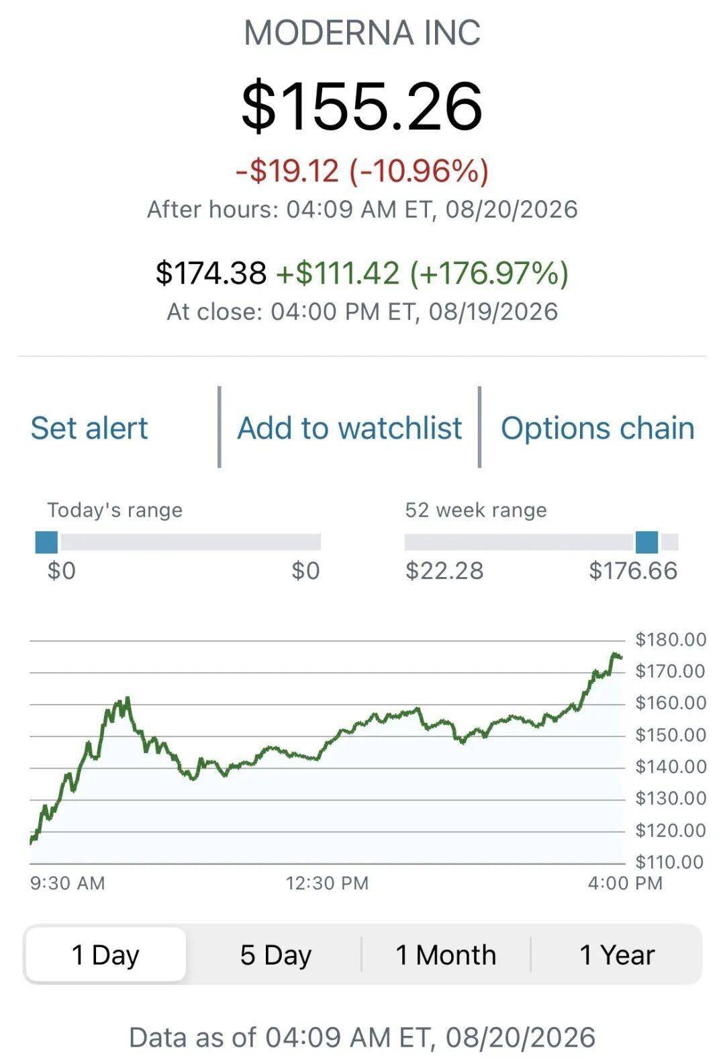The image size is (725, 1060).
Task: Click the 52 week low $22.28
Action: tap(444, 571)
